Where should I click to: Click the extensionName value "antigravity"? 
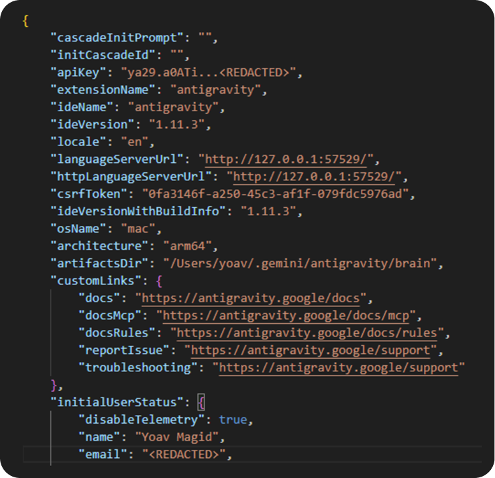click(215, 90)
